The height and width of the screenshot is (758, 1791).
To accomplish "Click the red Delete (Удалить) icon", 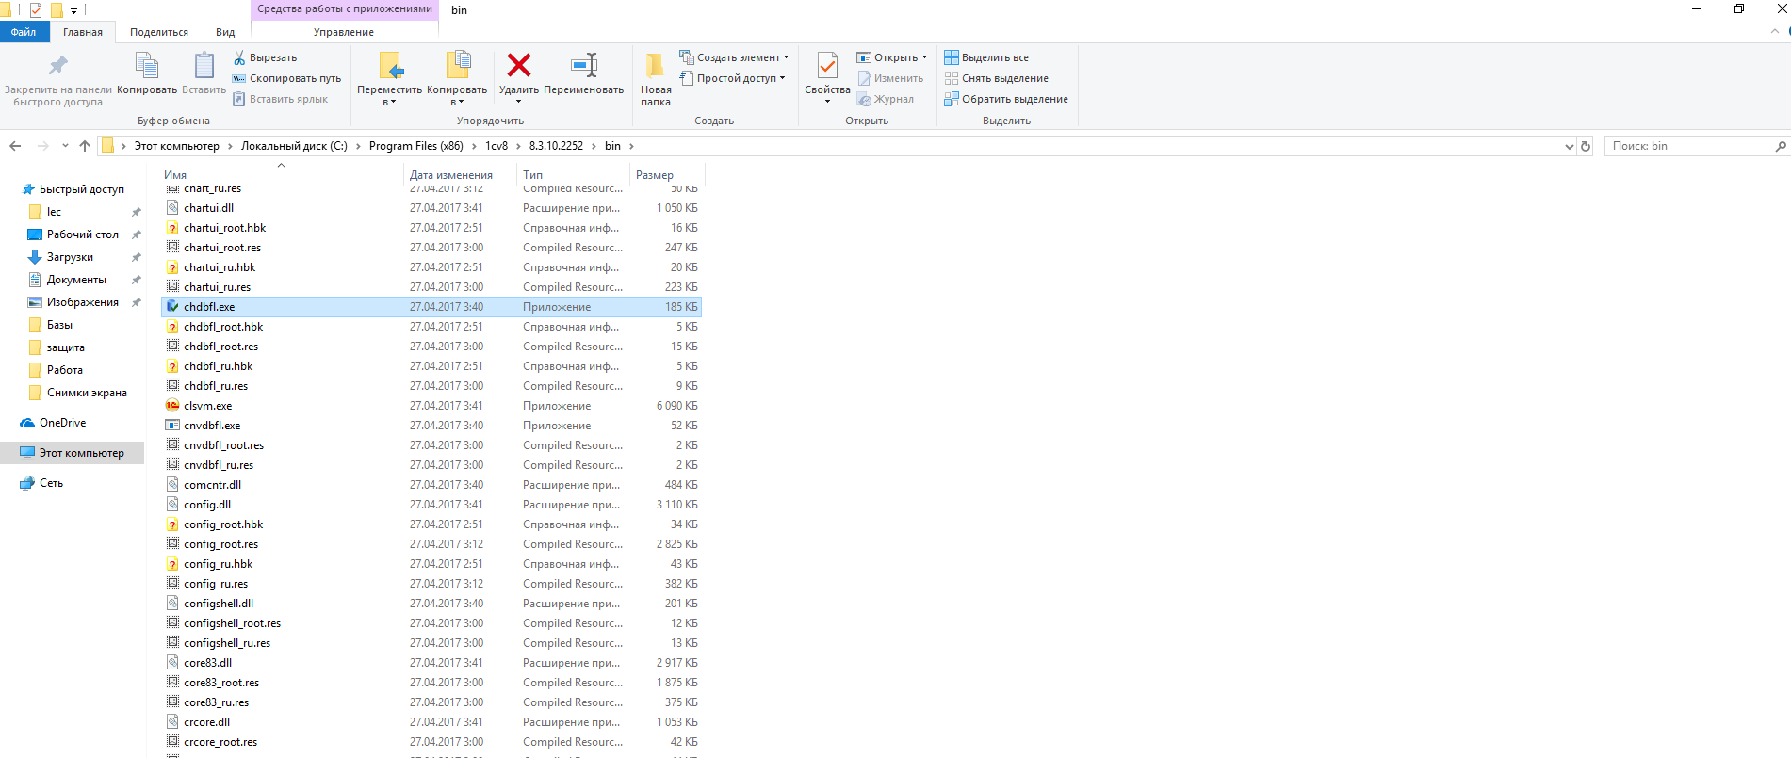I will click(518, 66).
